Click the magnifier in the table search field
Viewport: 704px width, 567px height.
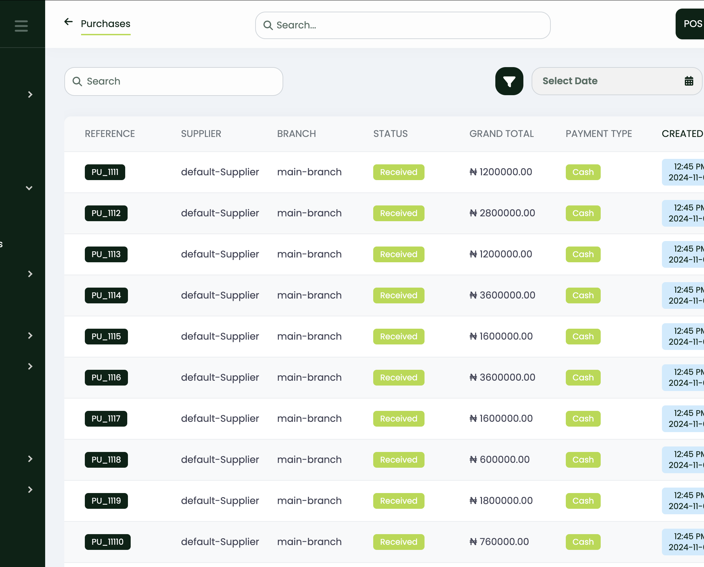point(77,81)
